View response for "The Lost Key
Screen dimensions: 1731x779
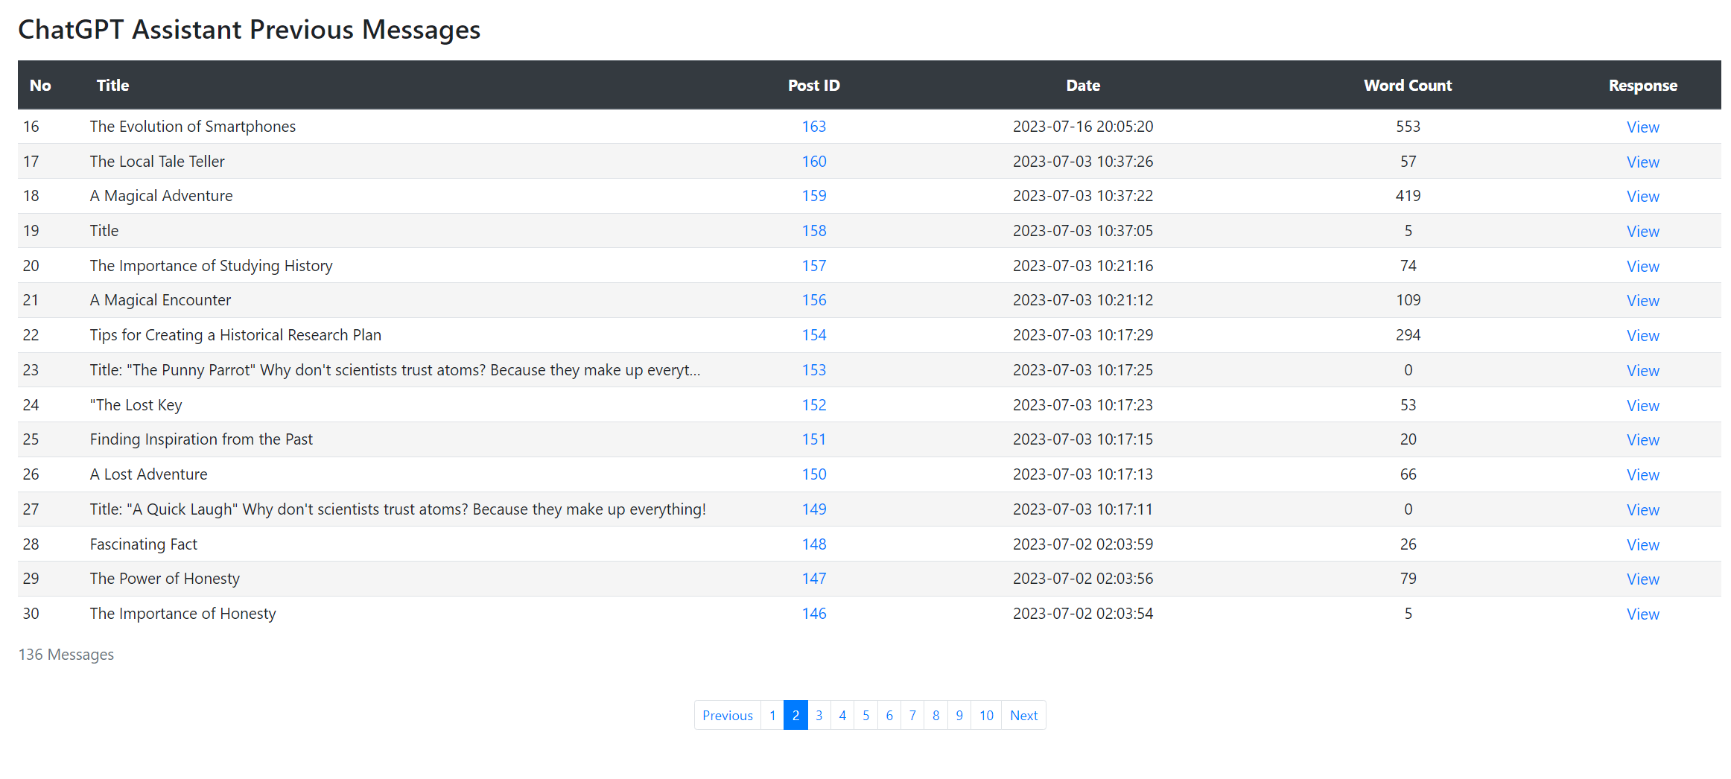pyautogui.click(x=1642, y=406)
